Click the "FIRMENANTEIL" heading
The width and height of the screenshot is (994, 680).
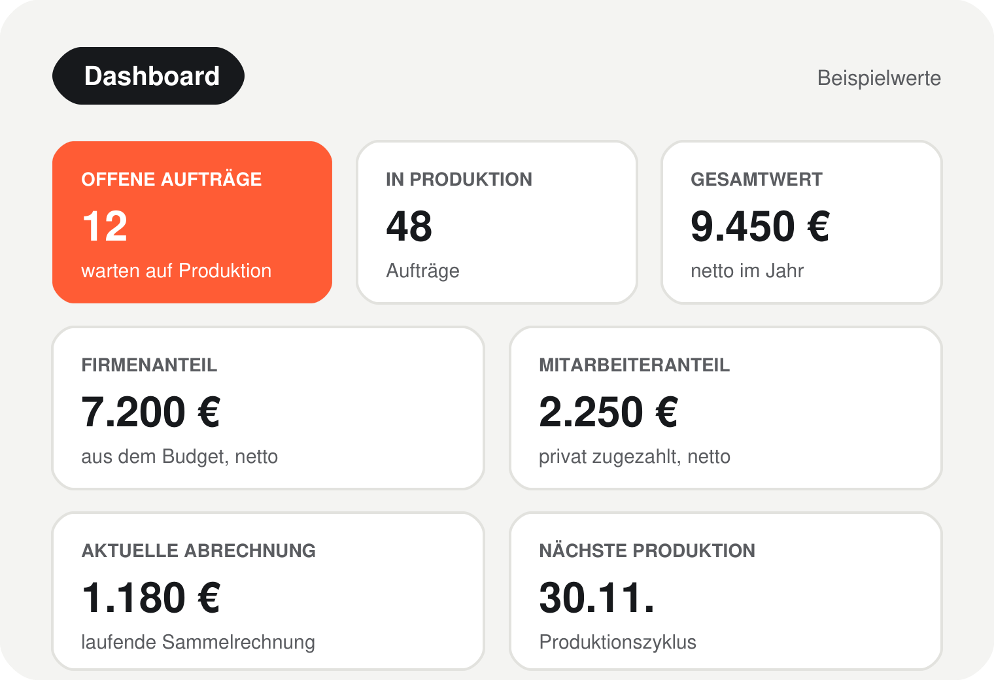click(149, 365)
